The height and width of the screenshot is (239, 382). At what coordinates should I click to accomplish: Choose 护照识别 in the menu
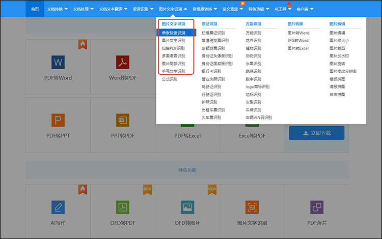tap(209, 102)
